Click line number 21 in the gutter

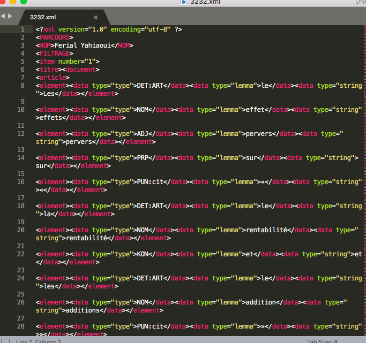tap(21, 246)
